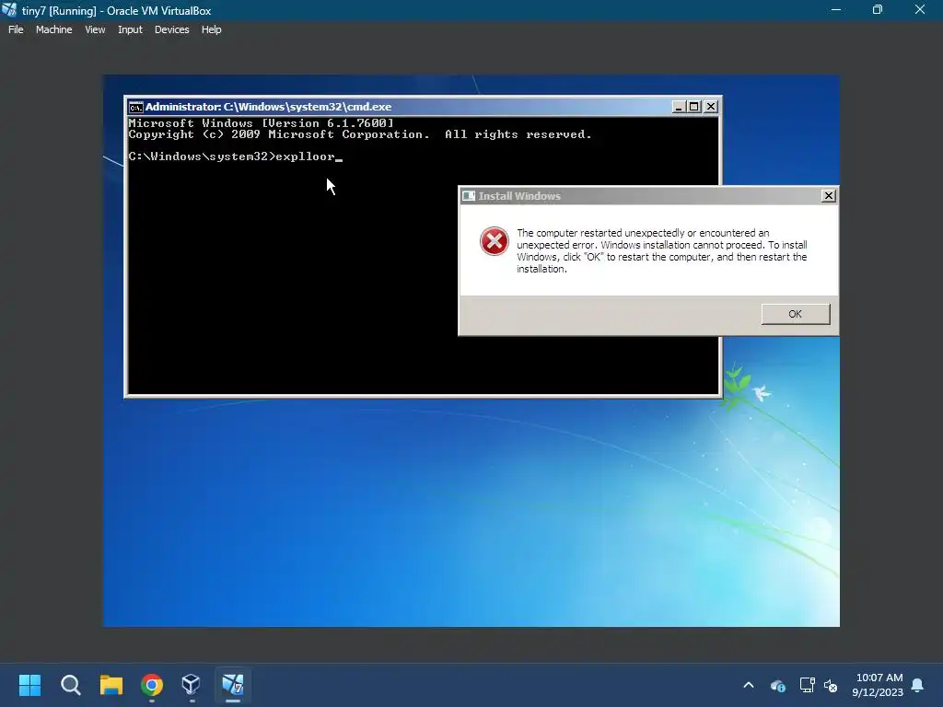Screen dimensions: 943x707
Task: Open the Windows Start menu
Action: [x=29, y=685]
